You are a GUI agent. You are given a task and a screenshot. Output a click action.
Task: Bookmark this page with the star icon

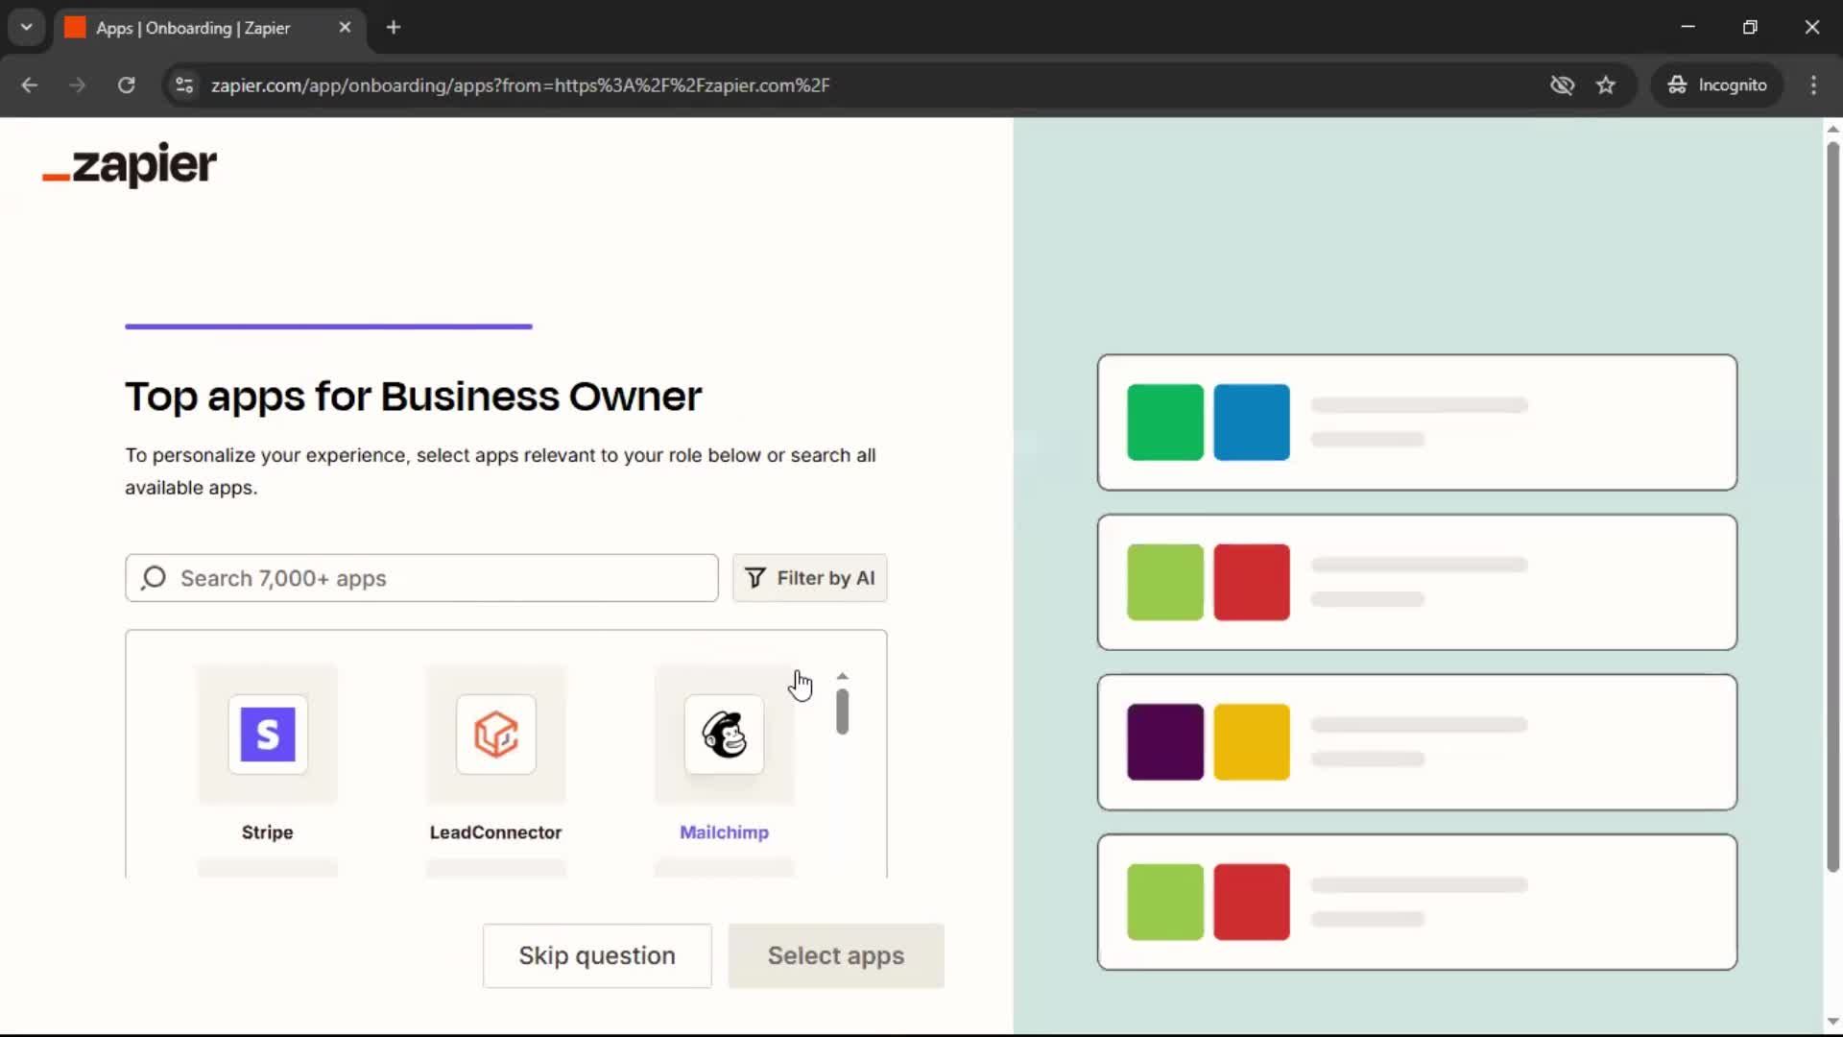[1606, 84]
